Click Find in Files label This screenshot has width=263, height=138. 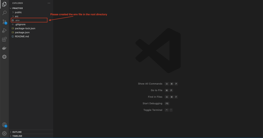[x=155, y=97]
